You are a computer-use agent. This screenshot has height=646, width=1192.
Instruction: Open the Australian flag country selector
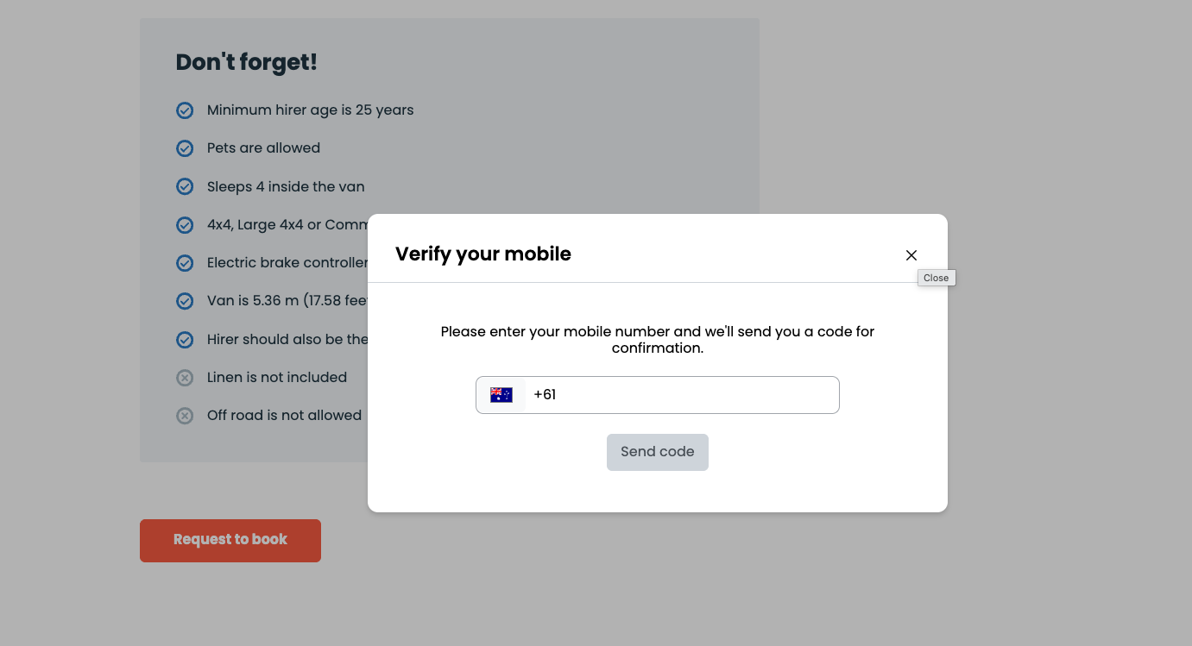point(501,395)
